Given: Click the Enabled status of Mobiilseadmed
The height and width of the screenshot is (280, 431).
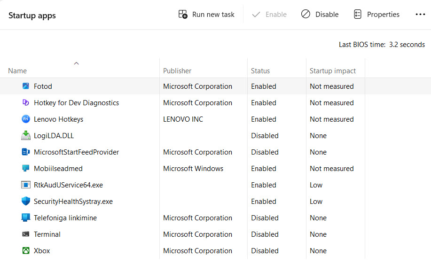Looking at the screenshot, I should 264,169.
